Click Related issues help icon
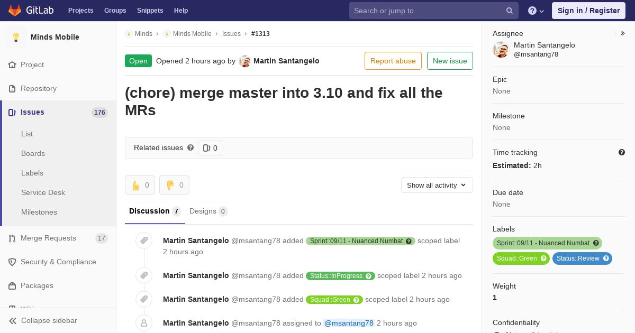This screenshot has width=635, height=333. (x=190, y=148)
